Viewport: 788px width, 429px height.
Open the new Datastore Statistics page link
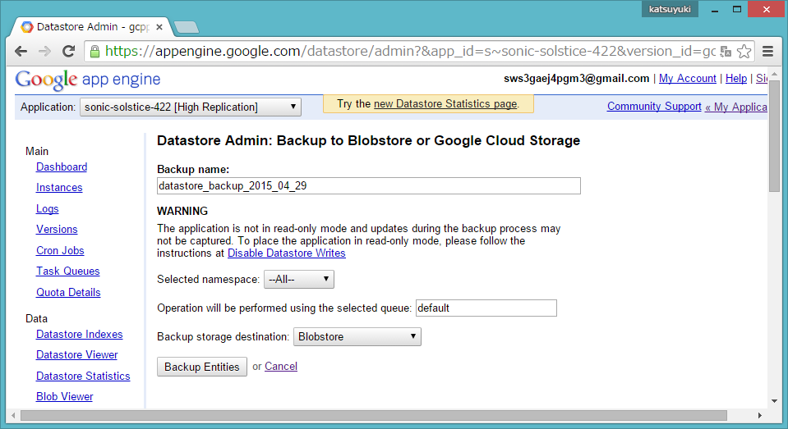(x=445, y=104)
